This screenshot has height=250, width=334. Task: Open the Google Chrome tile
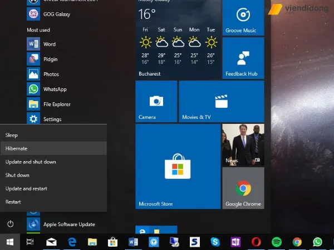243,188
